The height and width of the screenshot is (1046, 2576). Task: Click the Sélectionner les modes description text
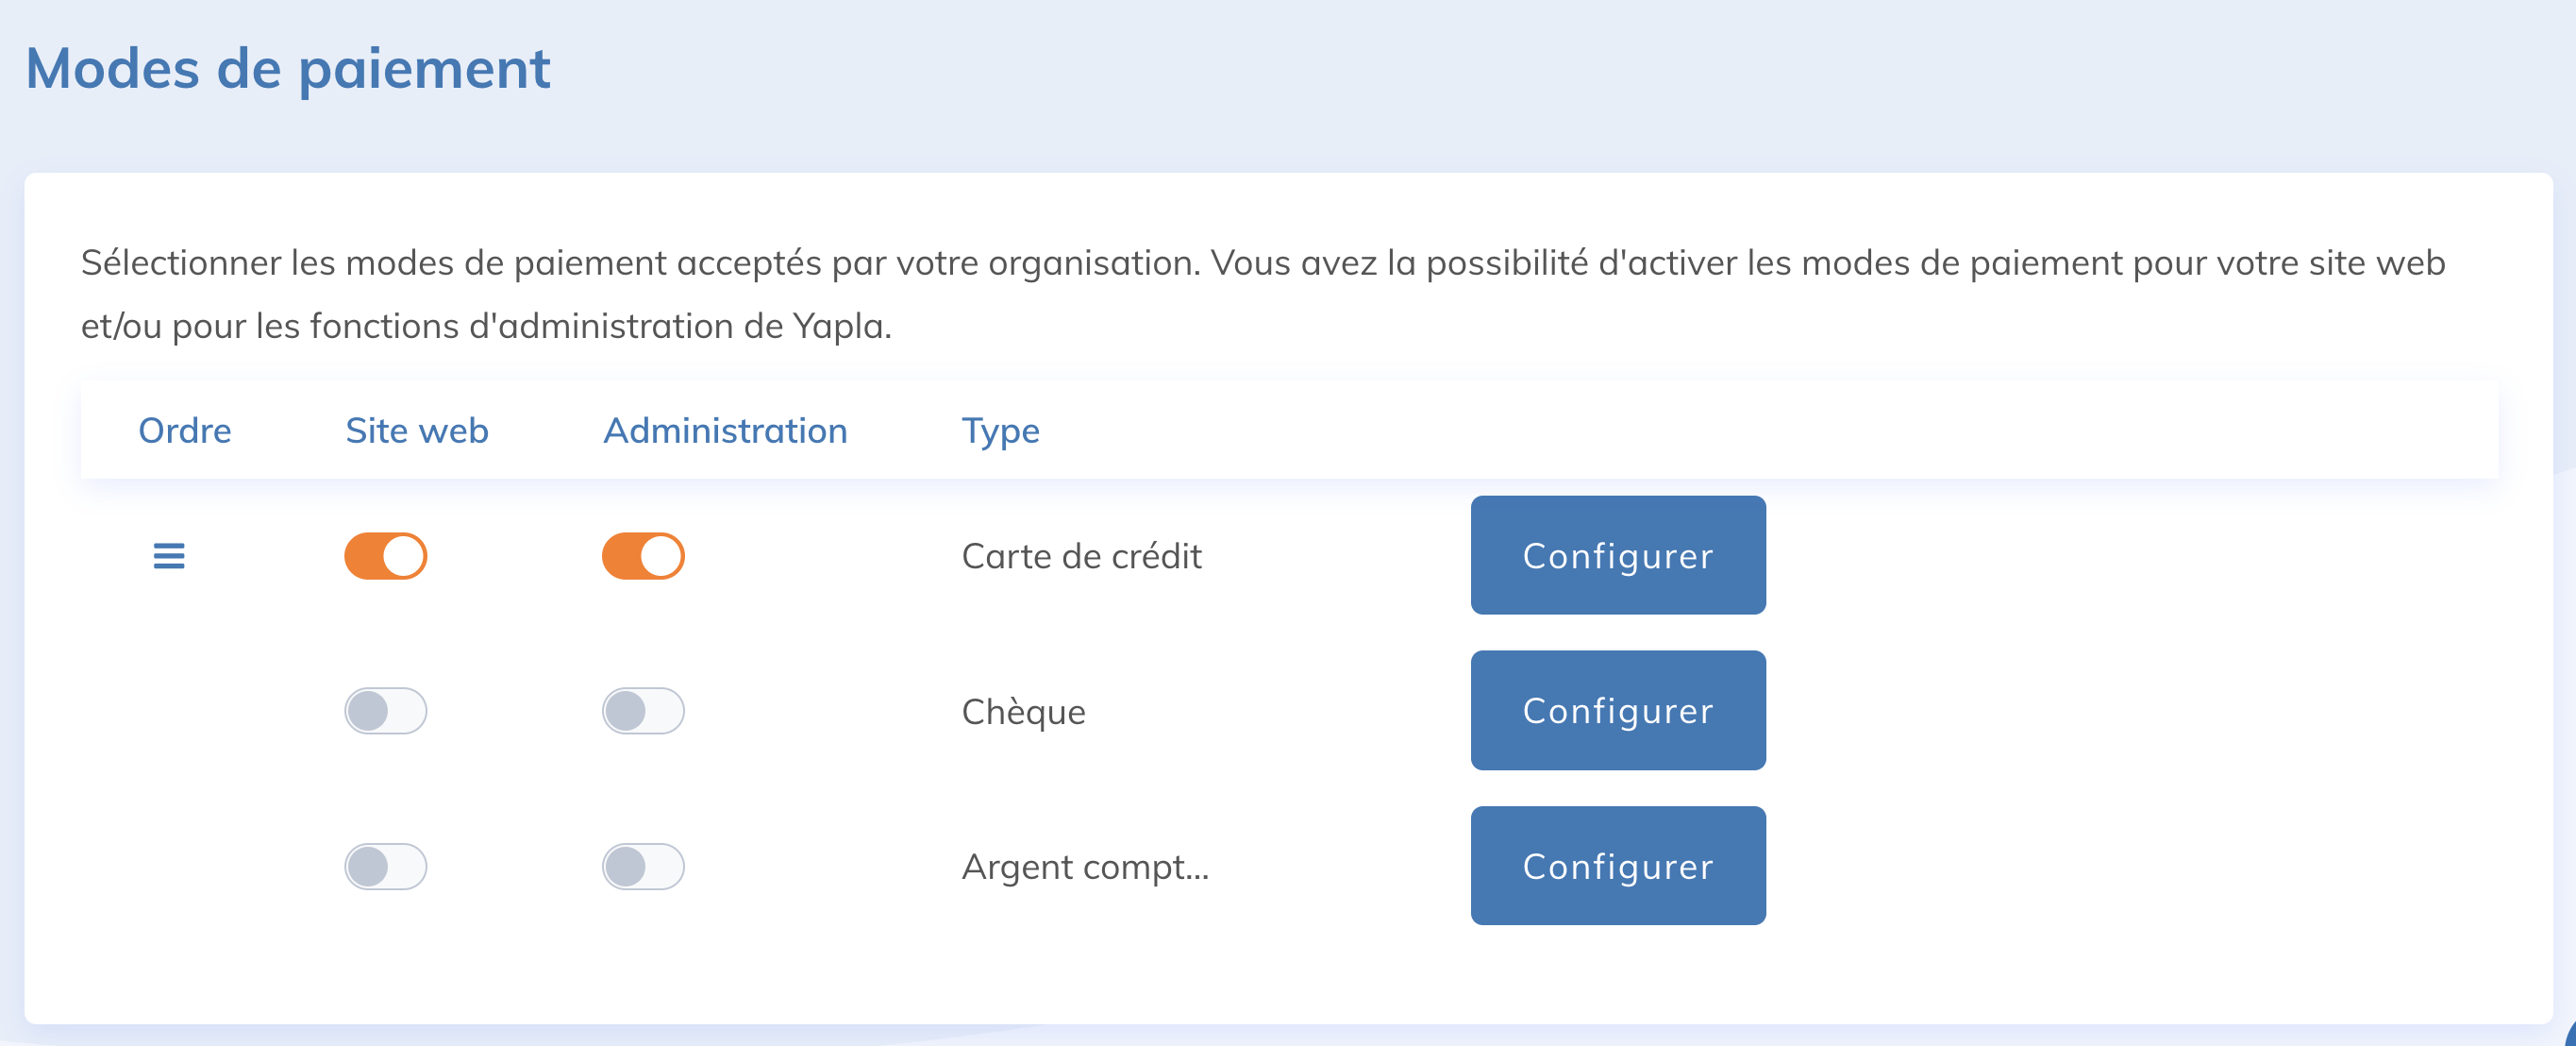(x=1262, y=263)
